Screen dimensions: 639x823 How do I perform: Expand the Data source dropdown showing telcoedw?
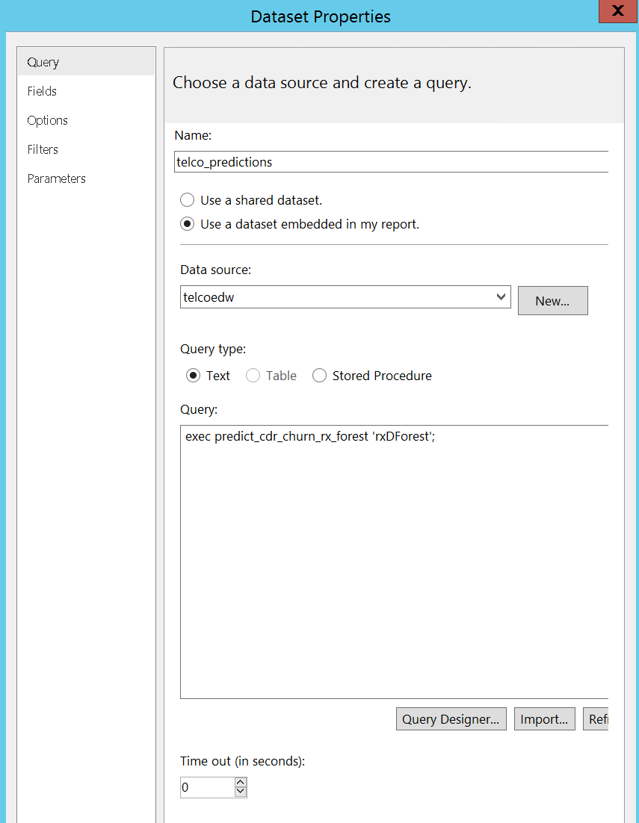coord(501,297)
